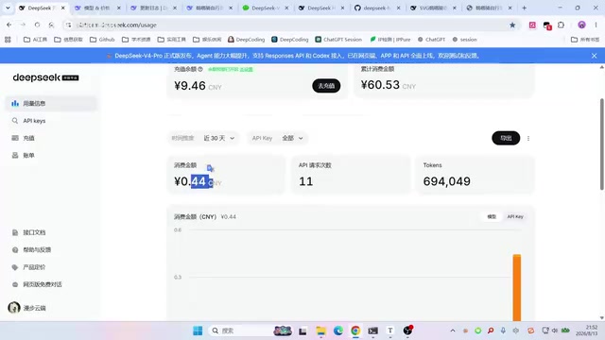Open the bookmarks apps grid icon
The image size is (605, 340).
(8, 40)
